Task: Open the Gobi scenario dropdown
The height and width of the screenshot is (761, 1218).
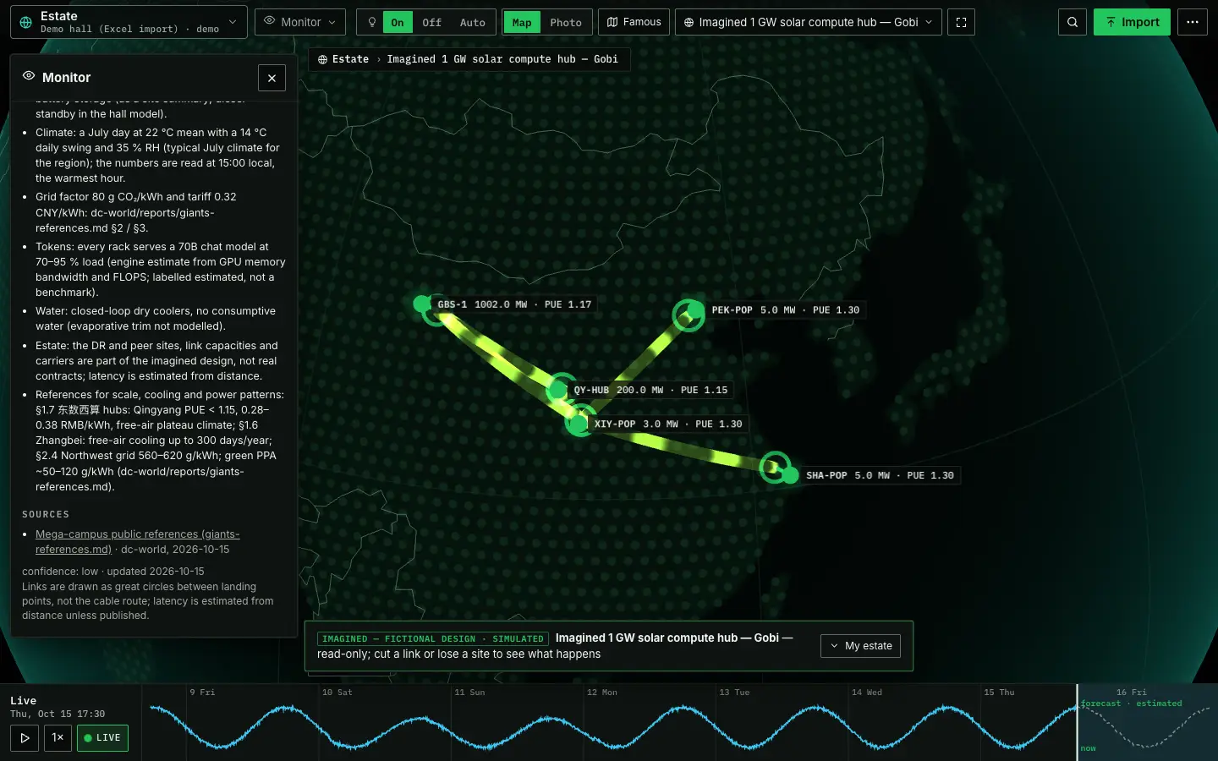Action: (x=809, y=22)
